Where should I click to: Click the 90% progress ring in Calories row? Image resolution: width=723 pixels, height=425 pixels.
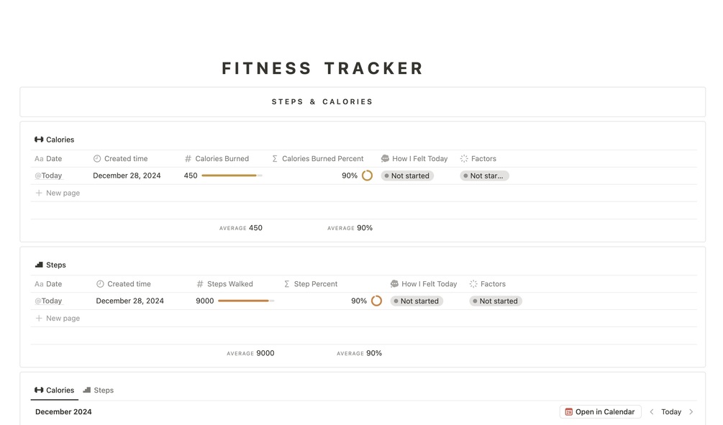click(367, 175)
